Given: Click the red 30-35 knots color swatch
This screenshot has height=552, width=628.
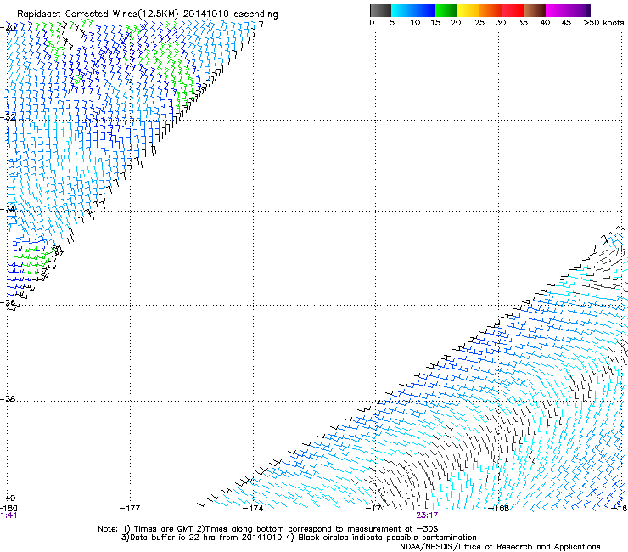Looking at the screenshot, I should click(x=513, y=10).
